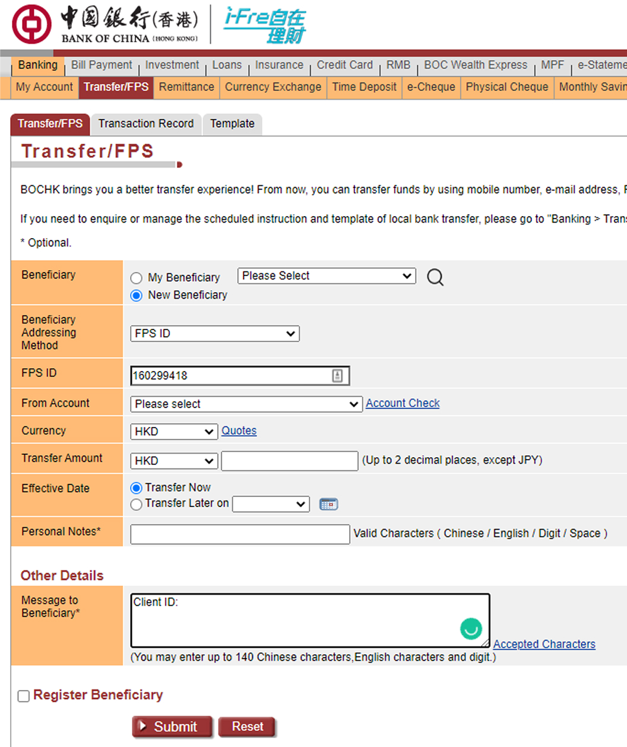This screenshot has height=747, width=627.
Task: Open the BOC Wealth Express menu
Action: pos(476,65)
